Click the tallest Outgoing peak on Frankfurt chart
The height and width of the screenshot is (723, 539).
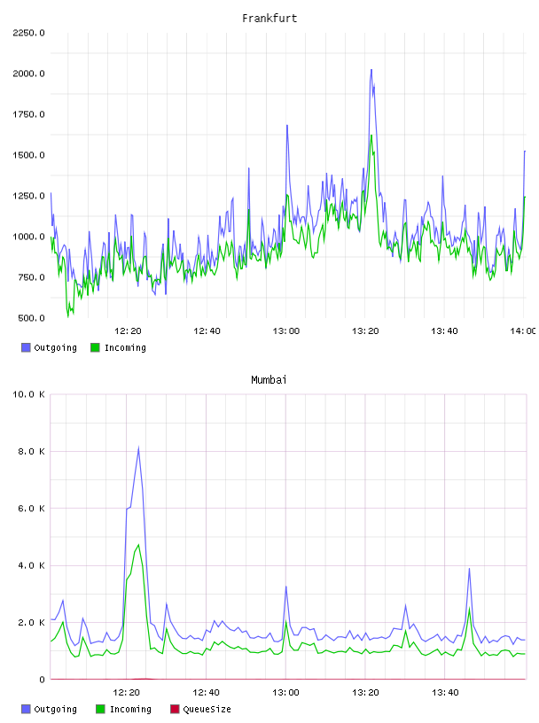click(371, 70)
